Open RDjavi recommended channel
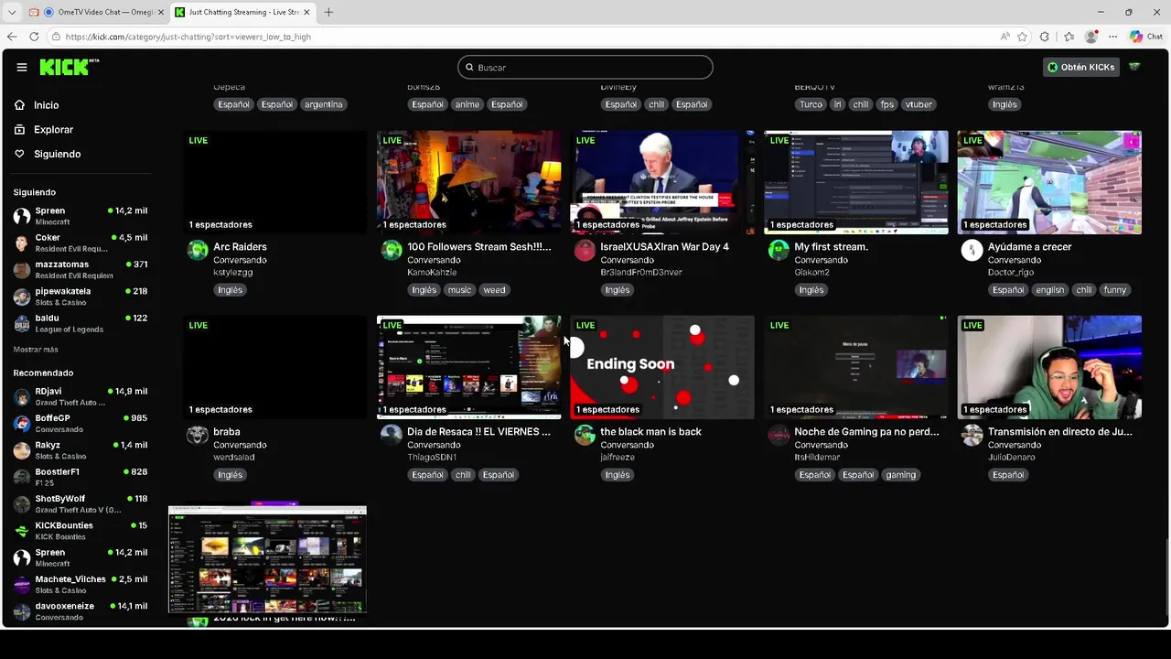This screenshot has height=659, width=1171. point(81,396)
